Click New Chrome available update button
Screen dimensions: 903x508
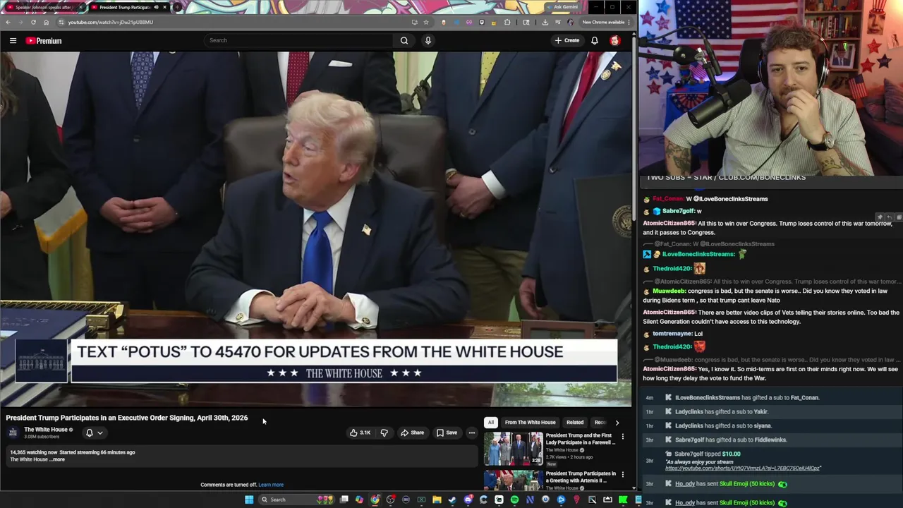pos(606,22)
